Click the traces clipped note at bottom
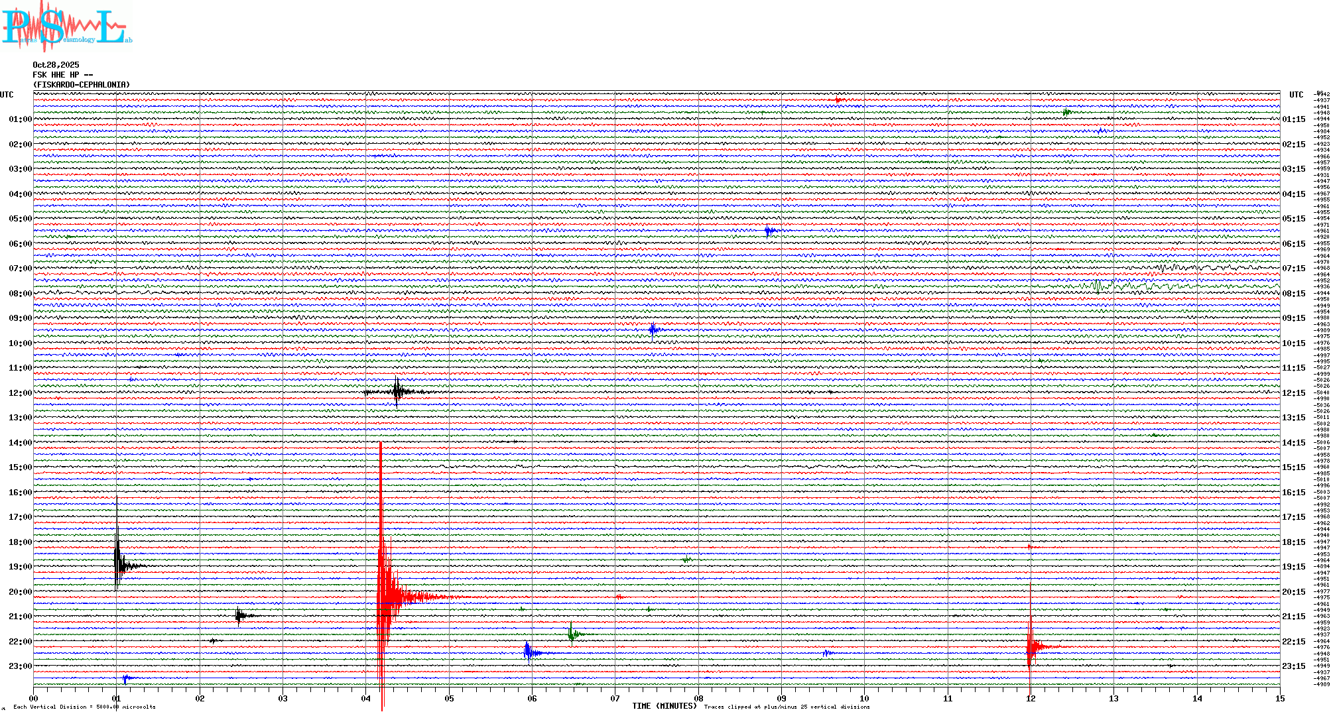This screenshot has height=716, width=1333. 787,707
